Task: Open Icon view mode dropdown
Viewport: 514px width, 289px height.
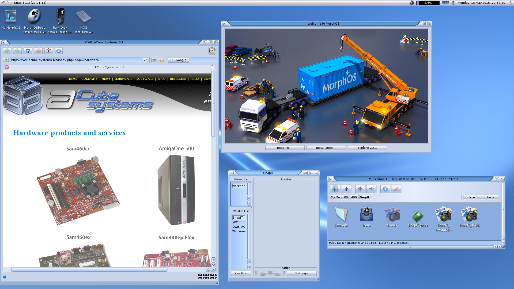Action: point(470,197)
